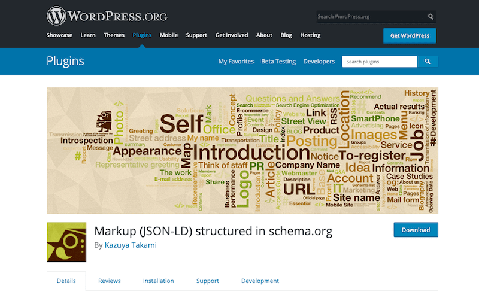The width and height of the screenshot is (479, 295).
Task: Visit the Developers link
Action: pyautogui.click(x=319, y=62)
